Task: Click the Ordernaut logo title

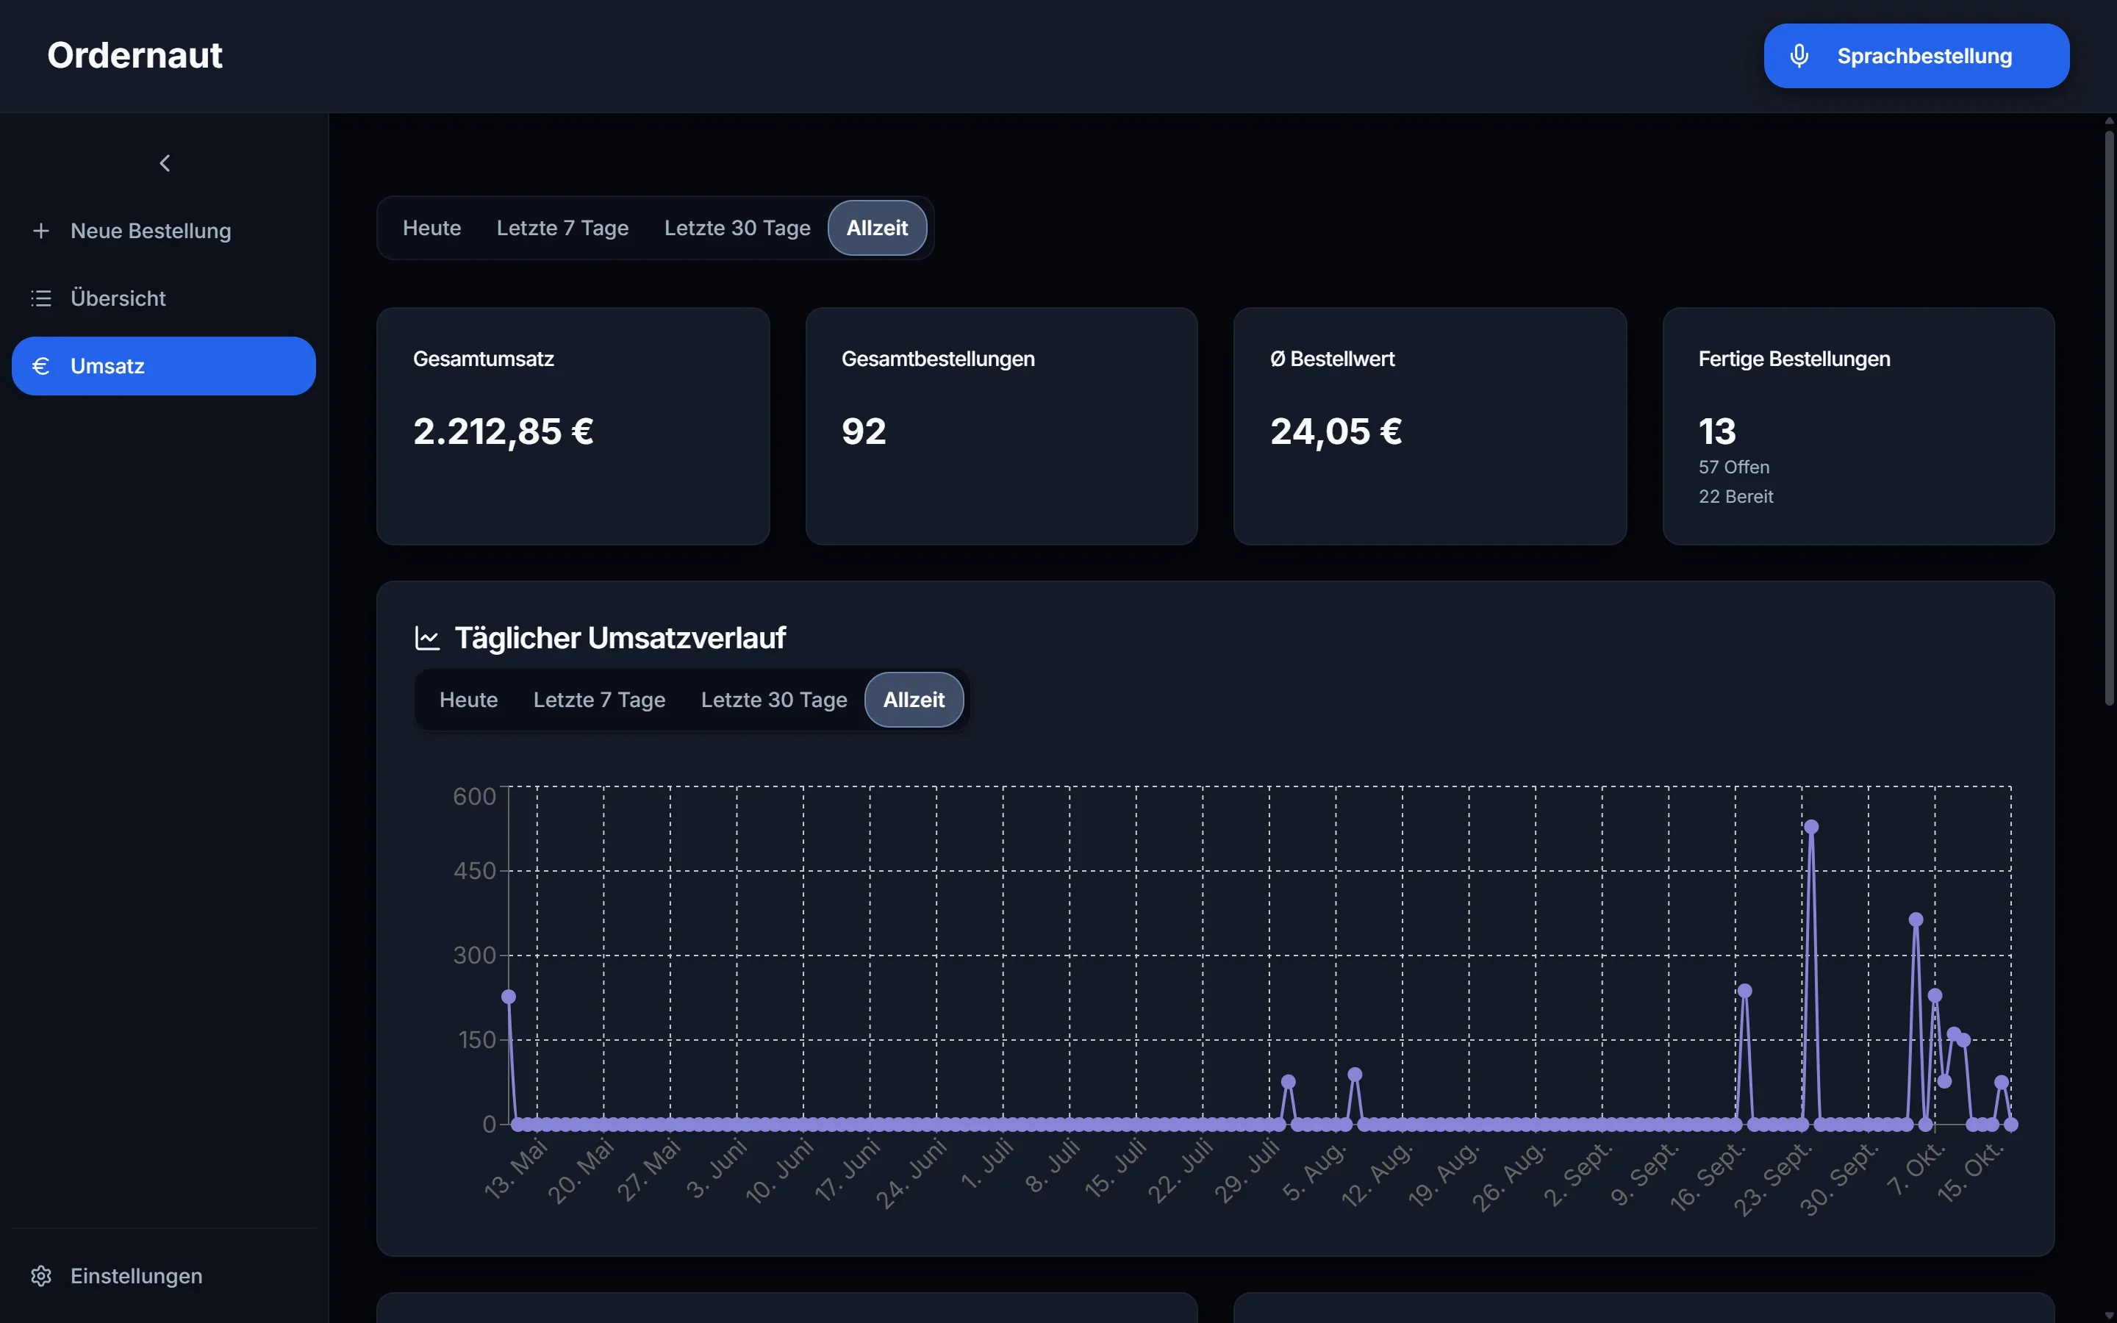Action: [x=135, y=55]
